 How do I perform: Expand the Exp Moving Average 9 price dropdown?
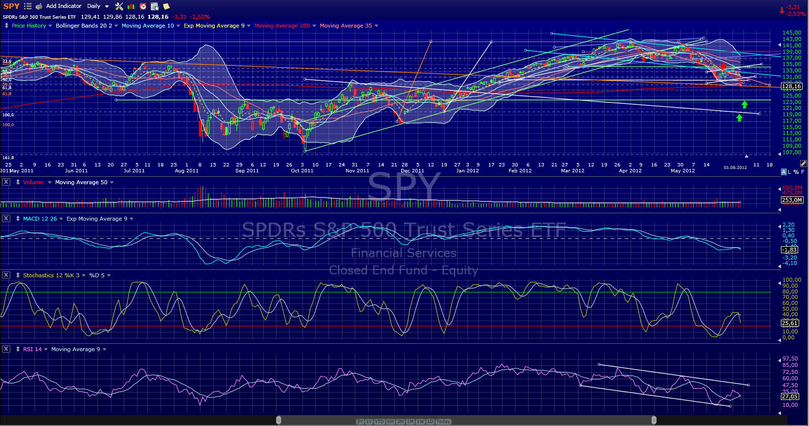(x=249, y=26)
